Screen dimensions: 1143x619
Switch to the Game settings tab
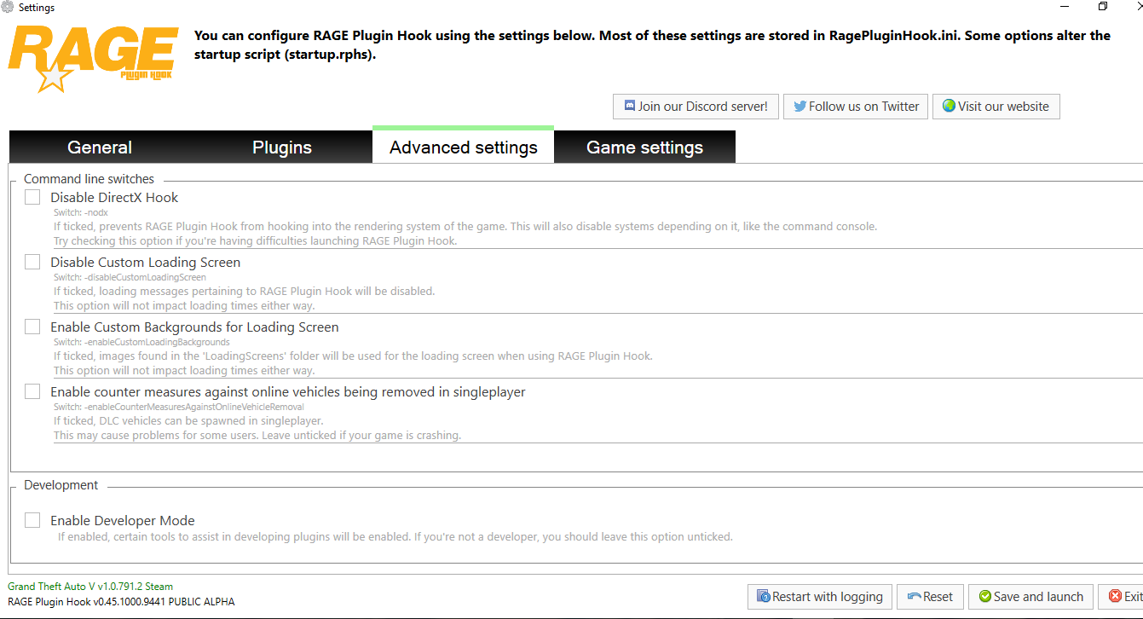tap(644, 148)
